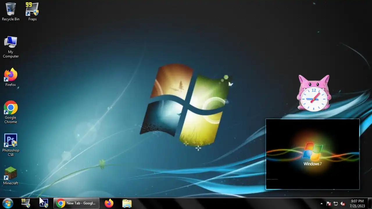Image resolution: width=372 pixels, height=209 pixels.
Task: Click the muted volume tray icon
Action: [x=343, y=203]
